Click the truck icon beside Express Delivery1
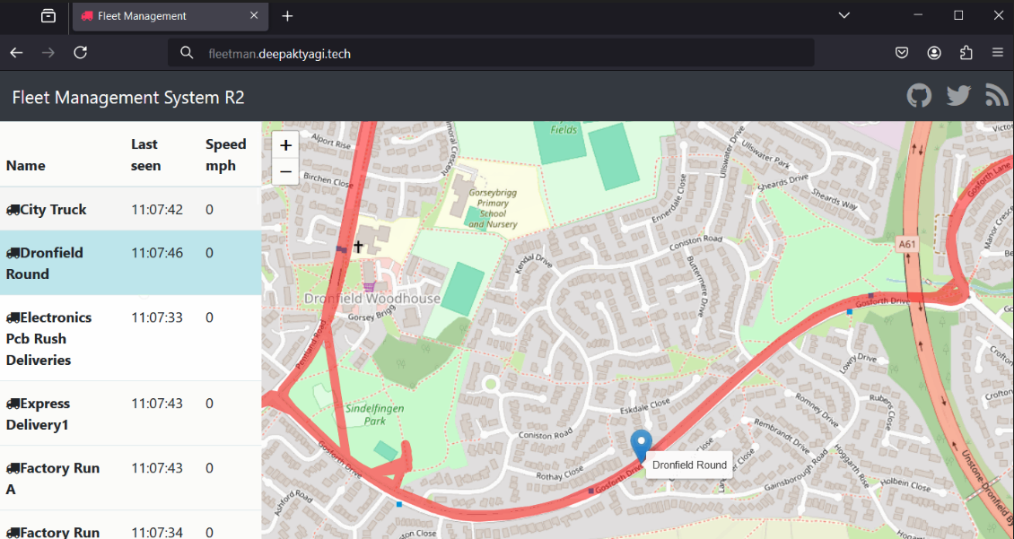The image size is (1014, 539). pos(13,404)
